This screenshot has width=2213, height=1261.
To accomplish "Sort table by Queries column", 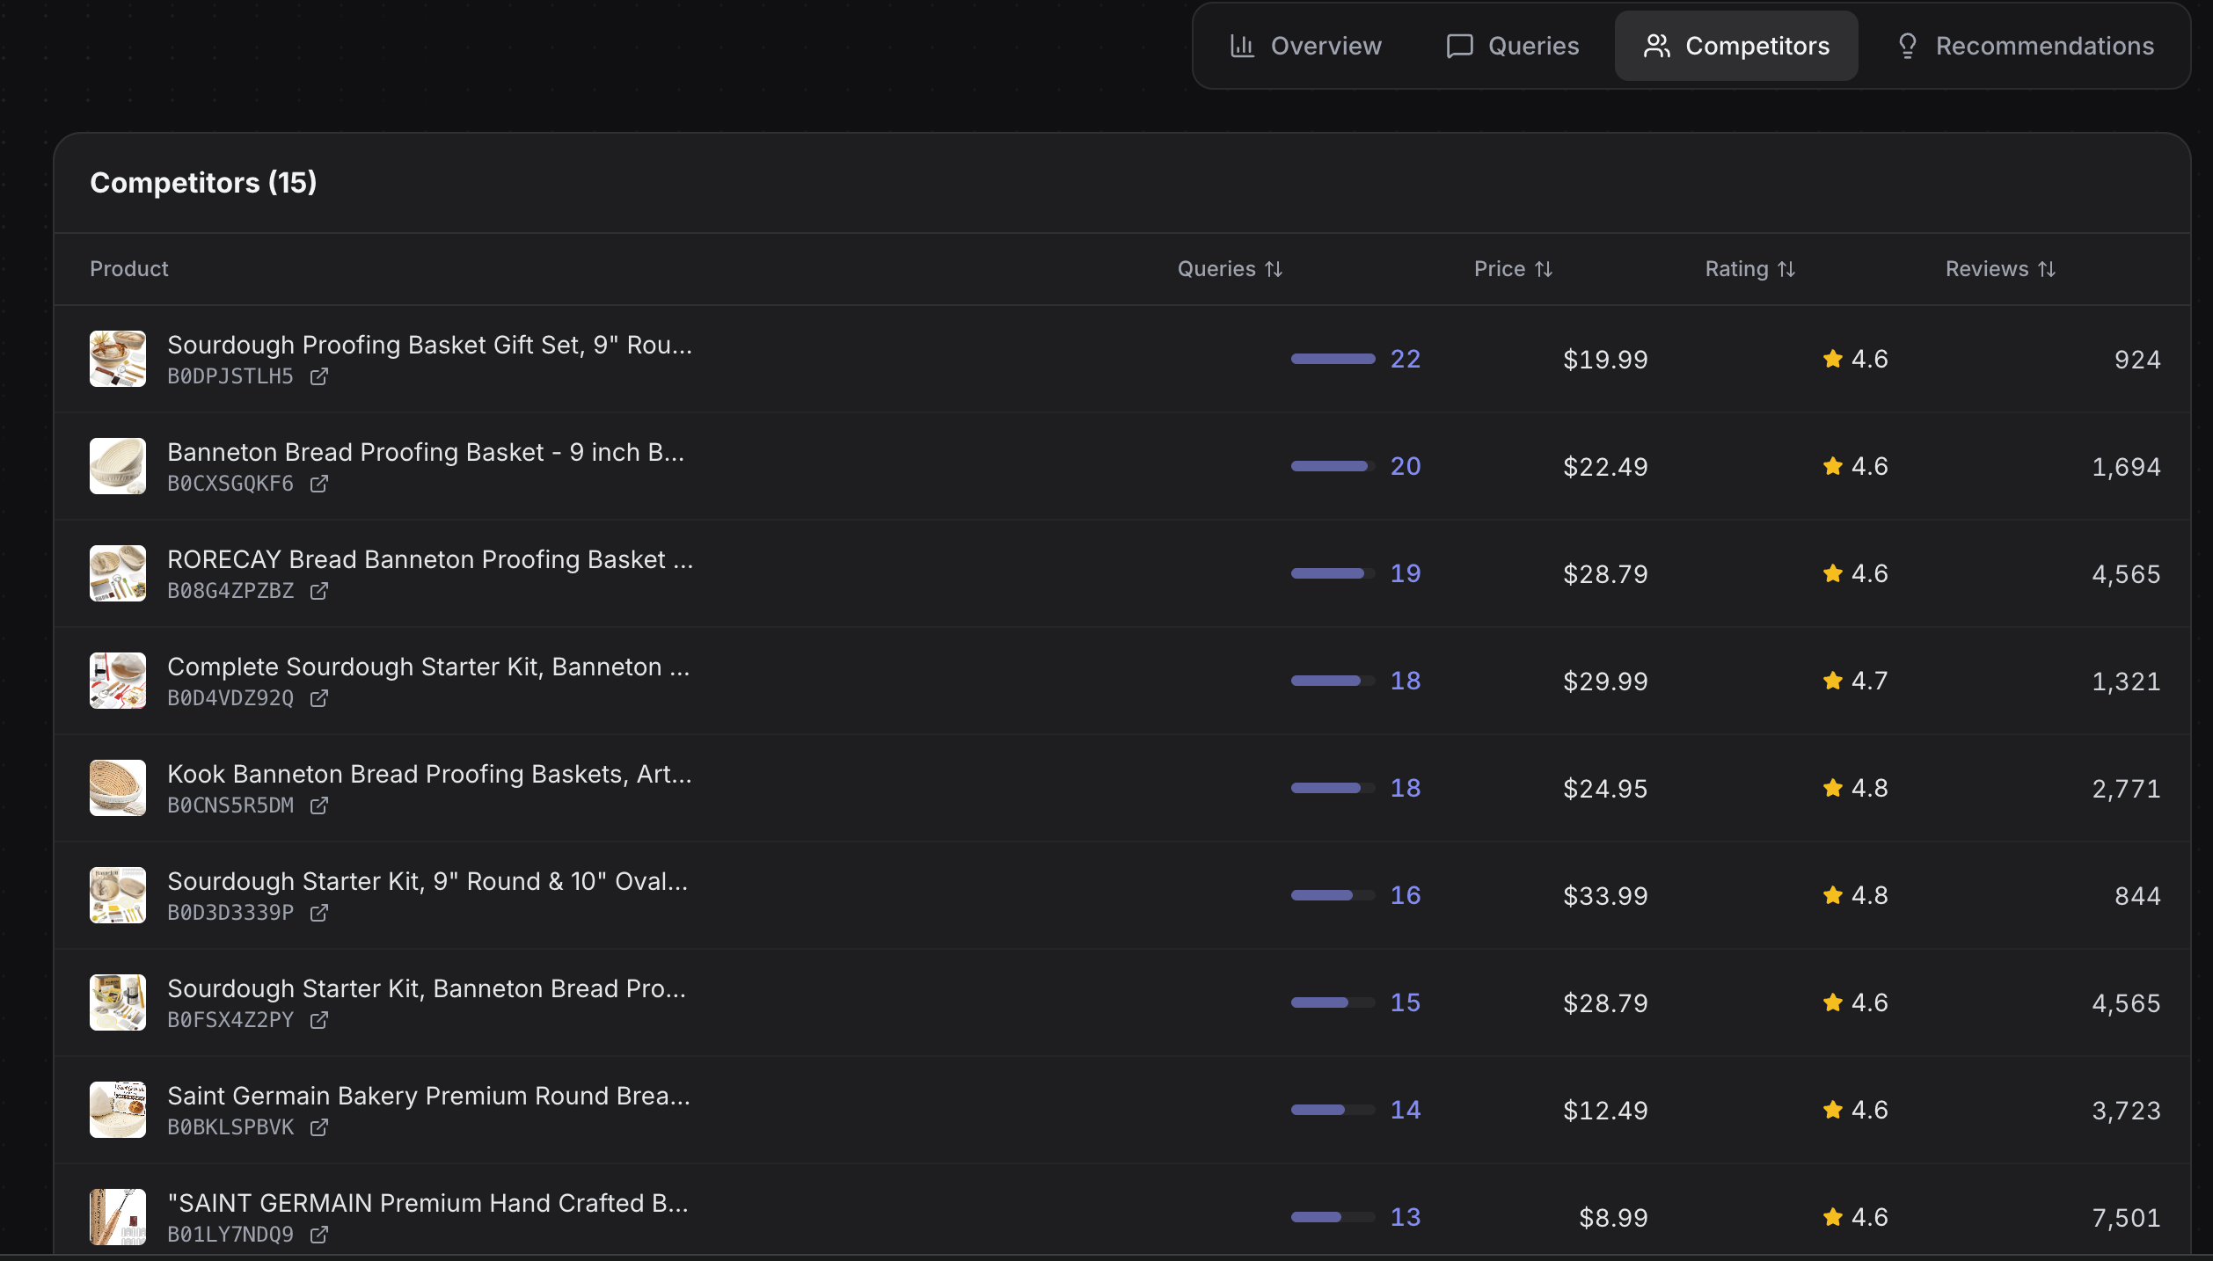I will (x=1230, y=269).
